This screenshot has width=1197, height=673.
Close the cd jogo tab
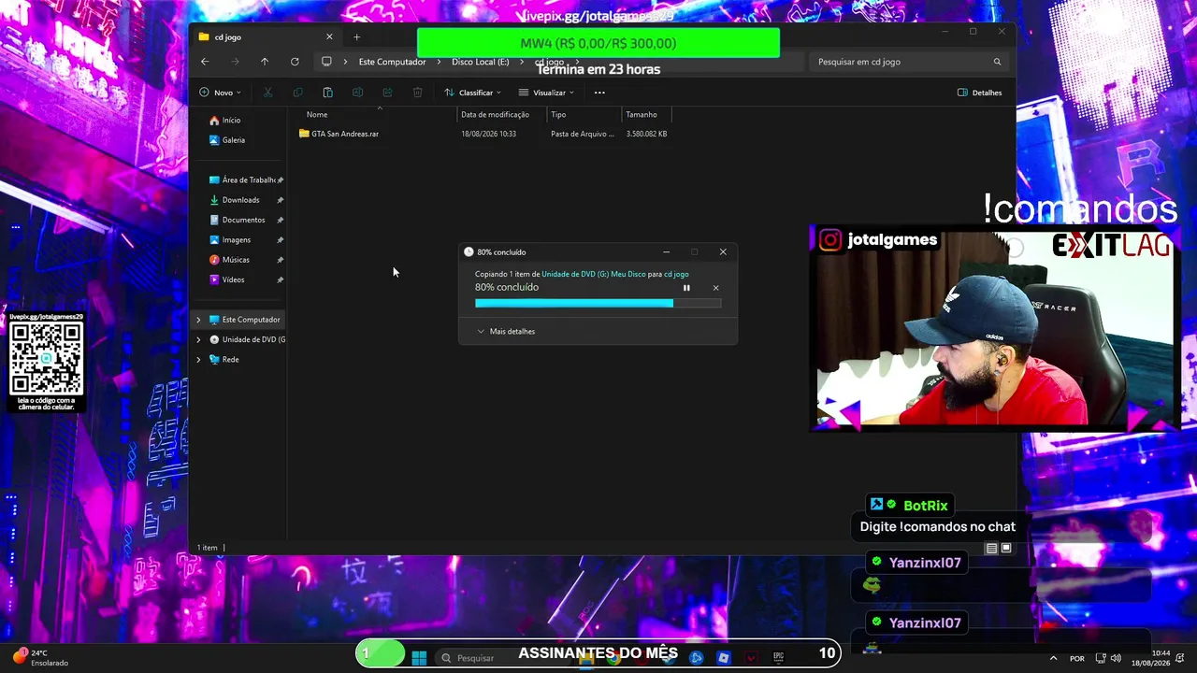click(329, 37)
